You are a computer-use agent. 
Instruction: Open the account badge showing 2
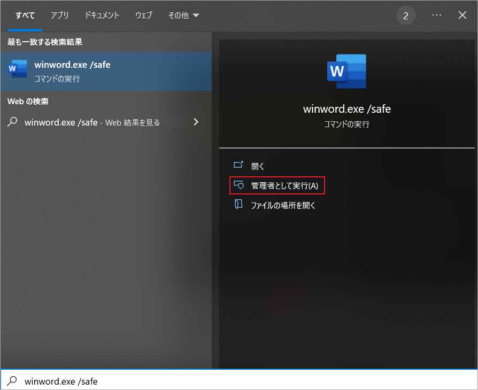click(x=406, y=15)
